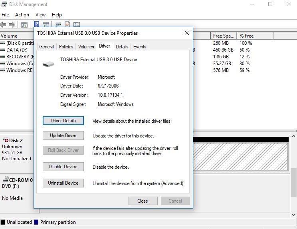This screenshot has height=229, width=297.
Task: Switch to the Details tab
Action: click(x=122, y=47)
